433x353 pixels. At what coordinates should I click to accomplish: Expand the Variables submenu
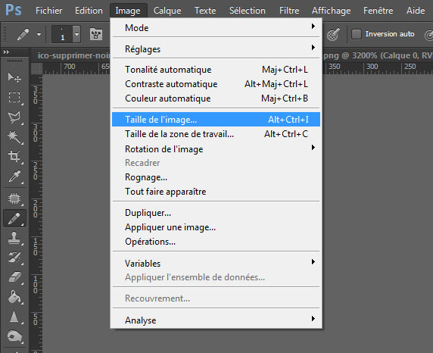[x=216, y=263]
